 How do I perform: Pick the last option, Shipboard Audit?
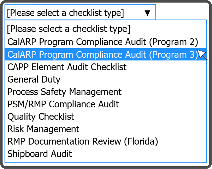point(40,154)
